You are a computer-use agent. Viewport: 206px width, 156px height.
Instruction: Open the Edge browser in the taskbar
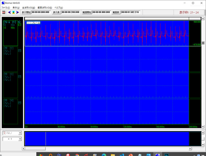[104, 155]
